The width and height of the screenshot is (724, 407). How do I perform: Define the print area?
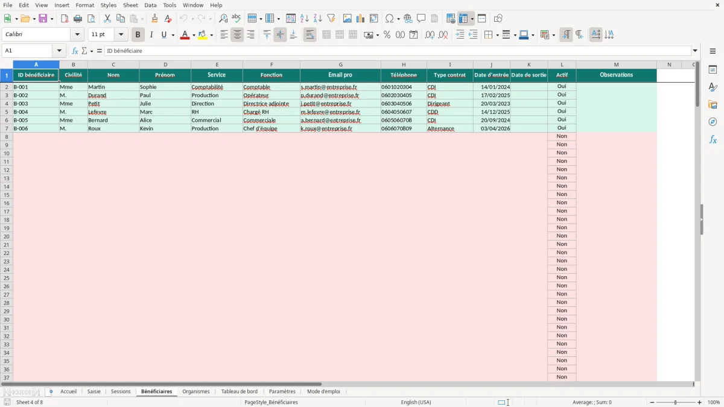pos(451,19)
